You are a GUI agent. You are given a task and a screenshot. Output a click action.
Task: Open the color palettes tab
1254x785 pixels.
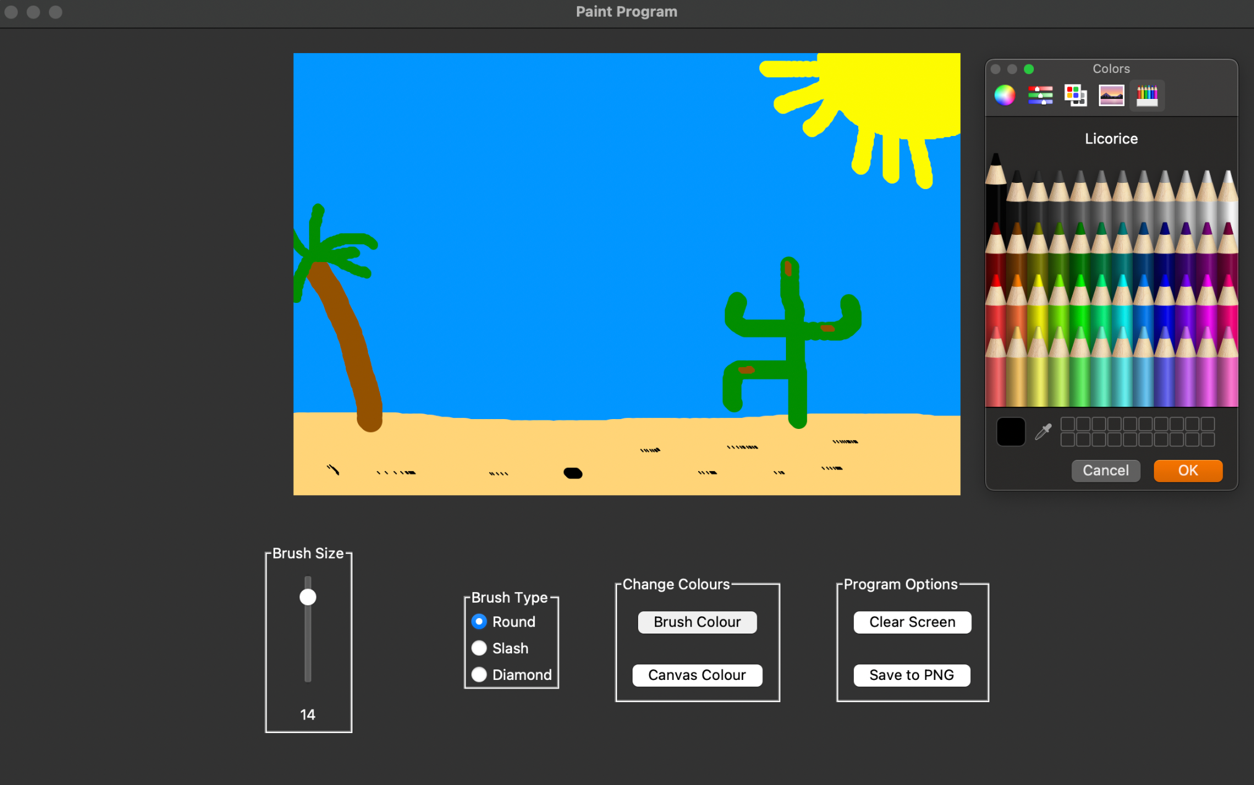click(x=1075, y=95)
